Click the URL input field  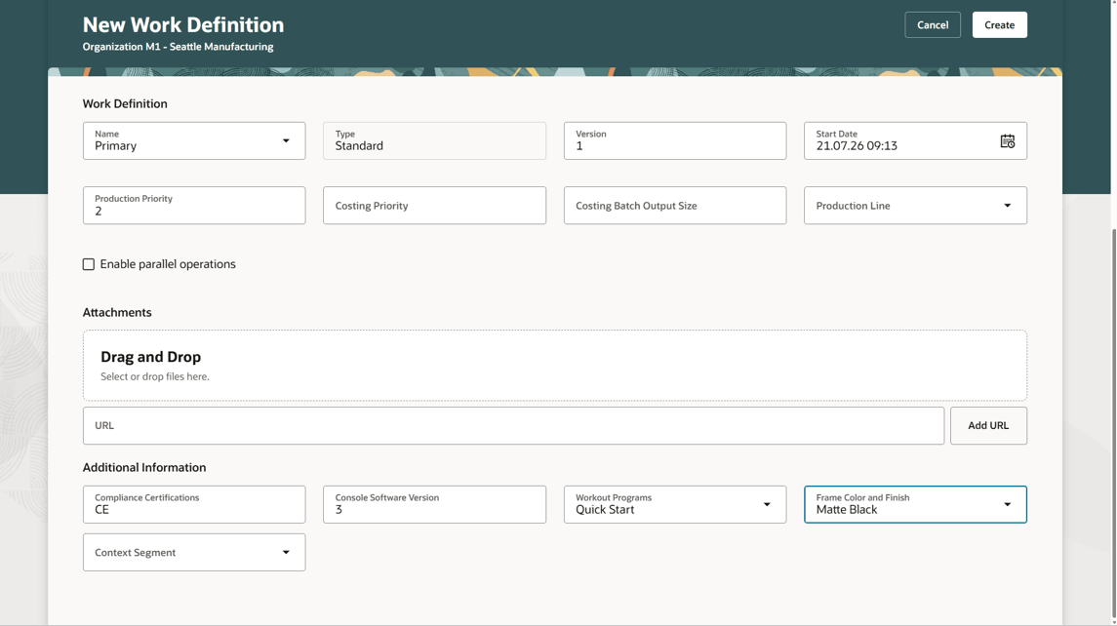pyautogui.click(x=513, y=426)
